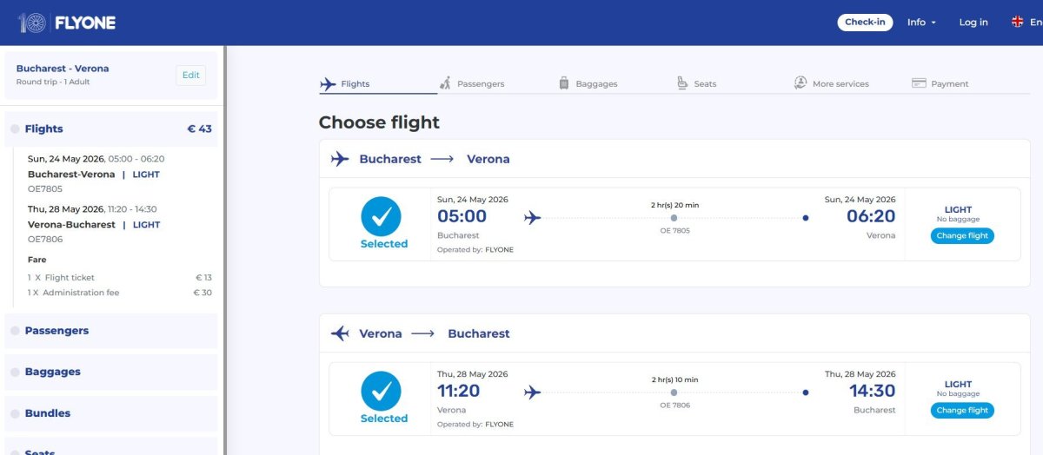Viewport: 1043px width, 455px height.
Task: Change flight for the 11:20 return
Action: point(962,411)
